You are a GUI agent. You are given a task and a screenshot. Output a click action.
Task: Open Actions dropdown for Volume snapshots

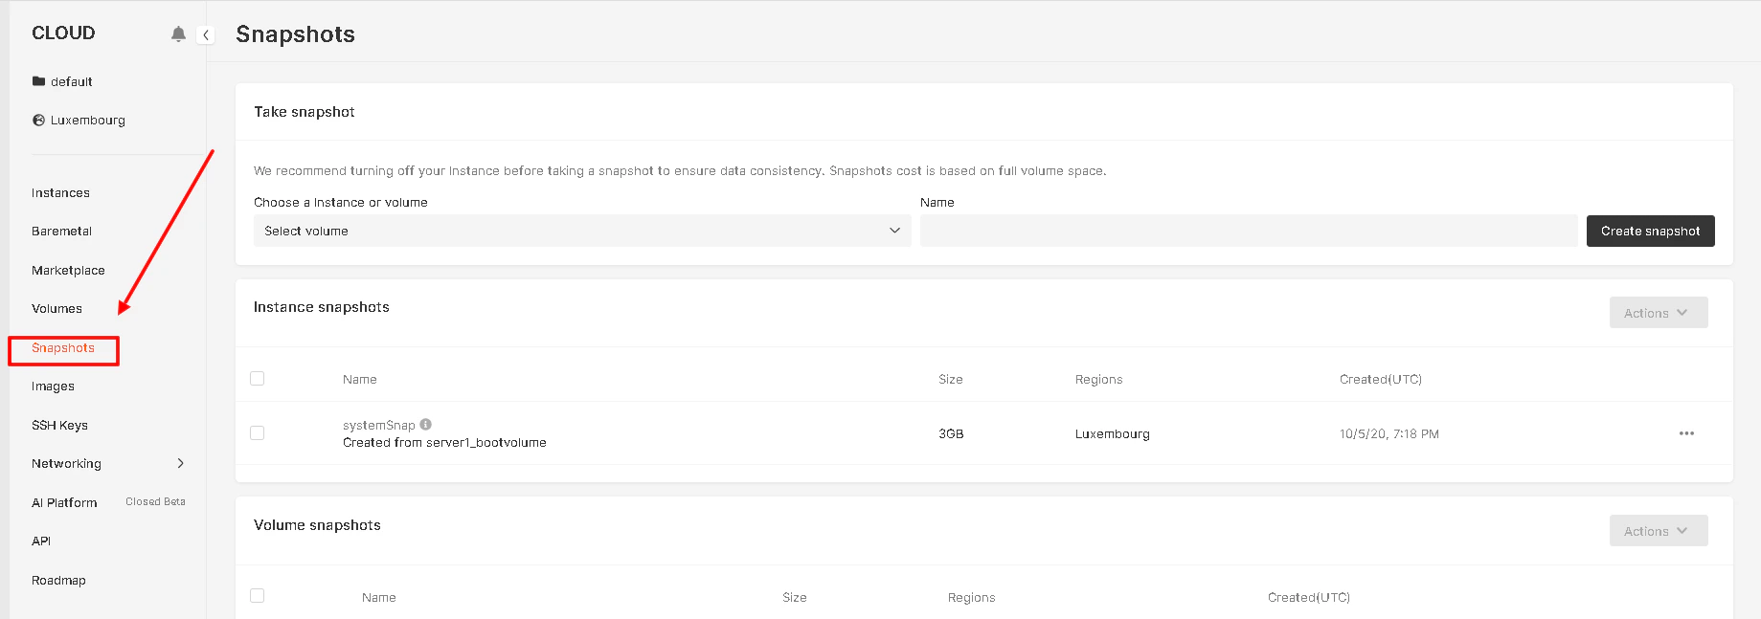(x=1659, y=531)
